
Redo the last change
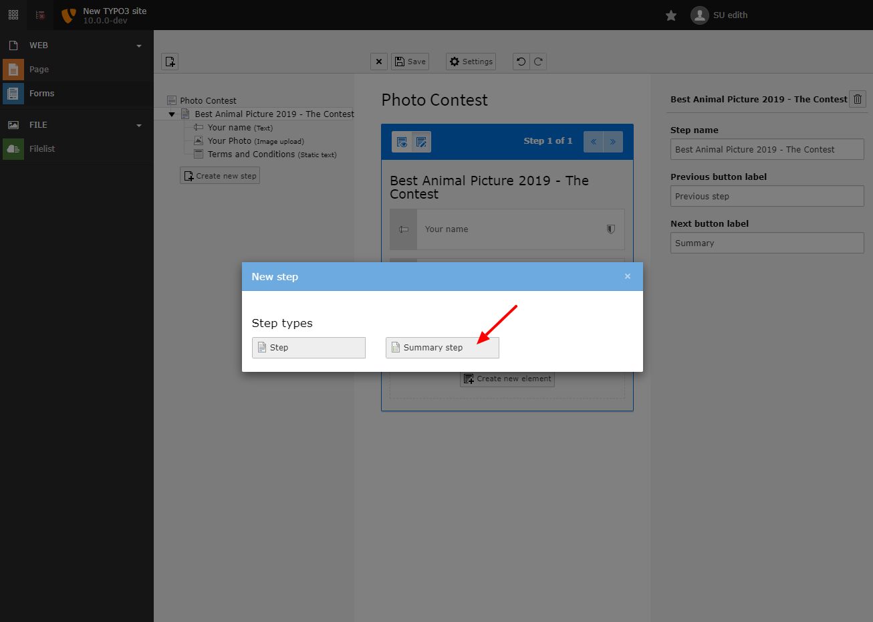(x=537, y=61)
